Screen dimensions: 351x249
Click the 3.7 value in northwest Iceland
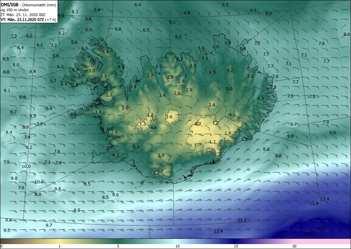[150, 76]
